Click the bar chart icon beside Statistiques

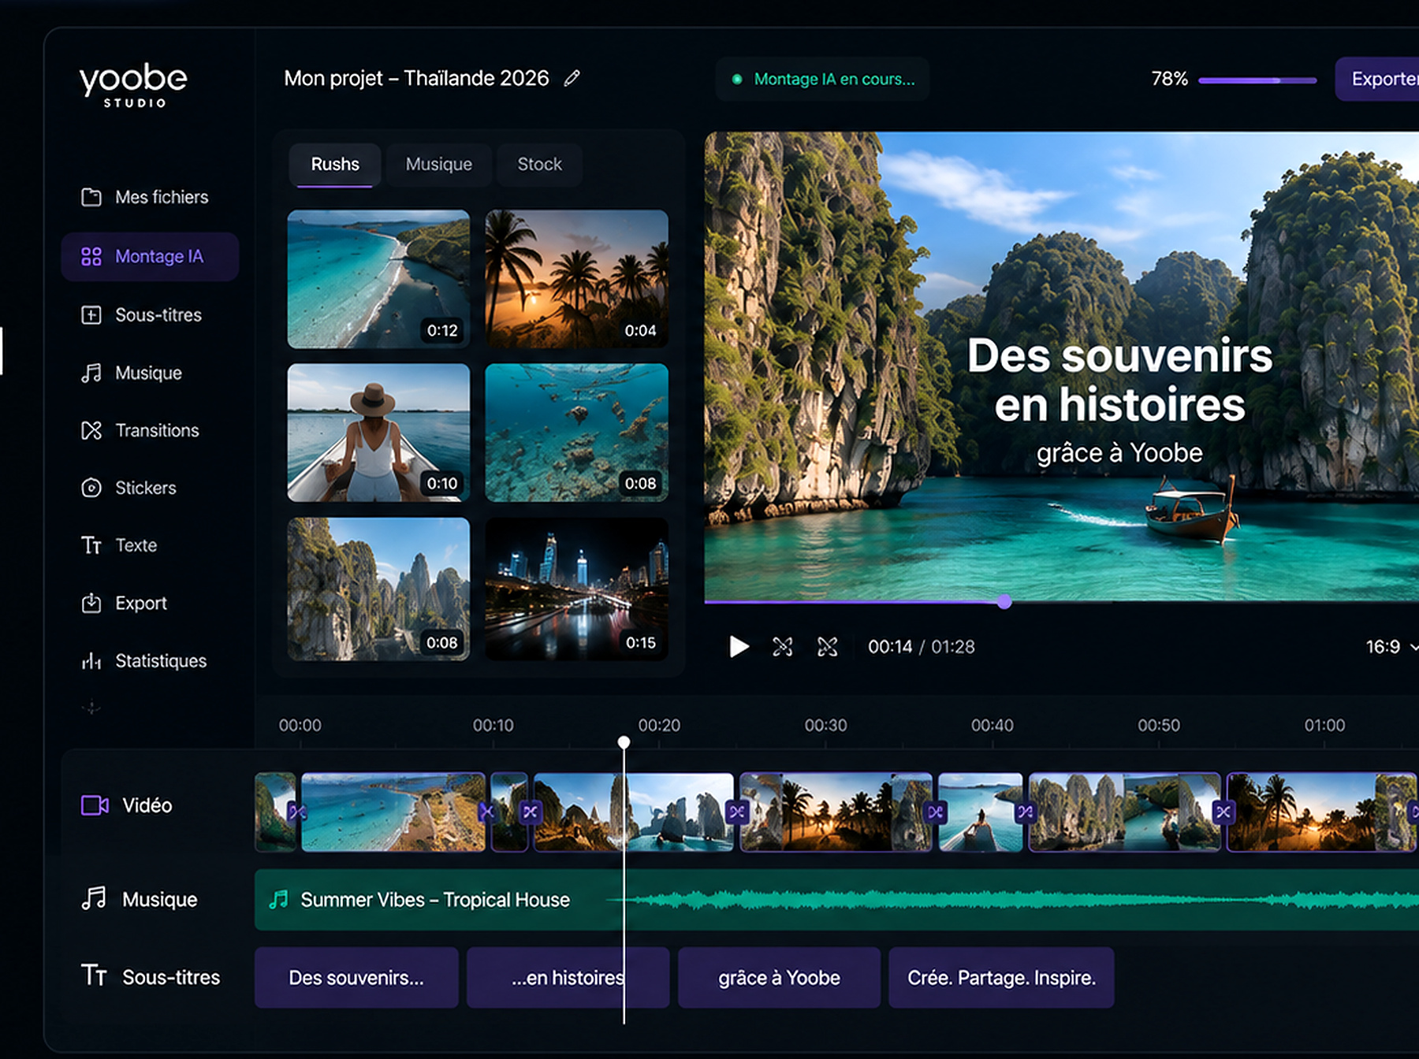coord(91,660)
